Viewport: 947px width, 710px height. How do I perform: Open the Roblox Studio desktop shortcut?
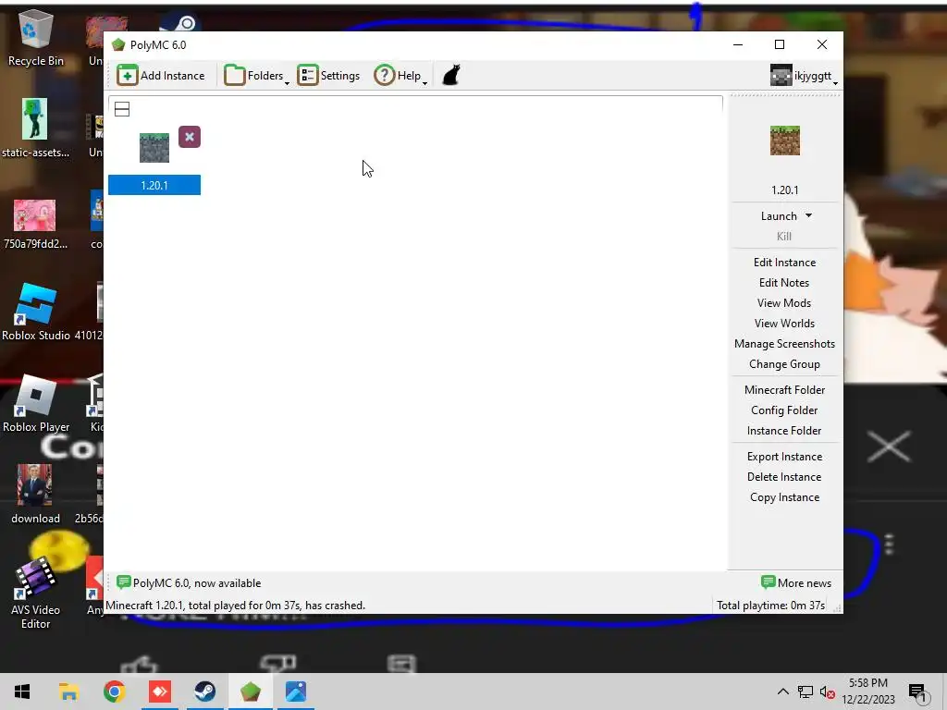(x=36, y=312)
